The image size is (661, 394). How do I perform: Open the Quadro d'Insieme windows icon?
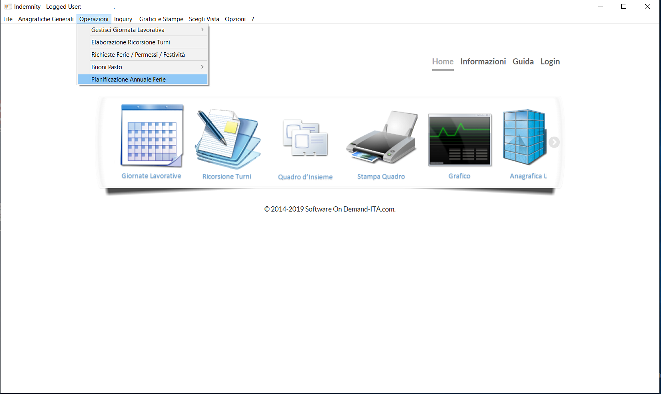coord(305,138)
